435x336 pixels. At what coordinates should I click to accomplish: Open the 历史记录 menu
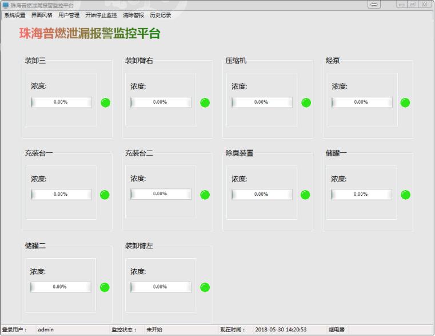click(x=161, y=15)
